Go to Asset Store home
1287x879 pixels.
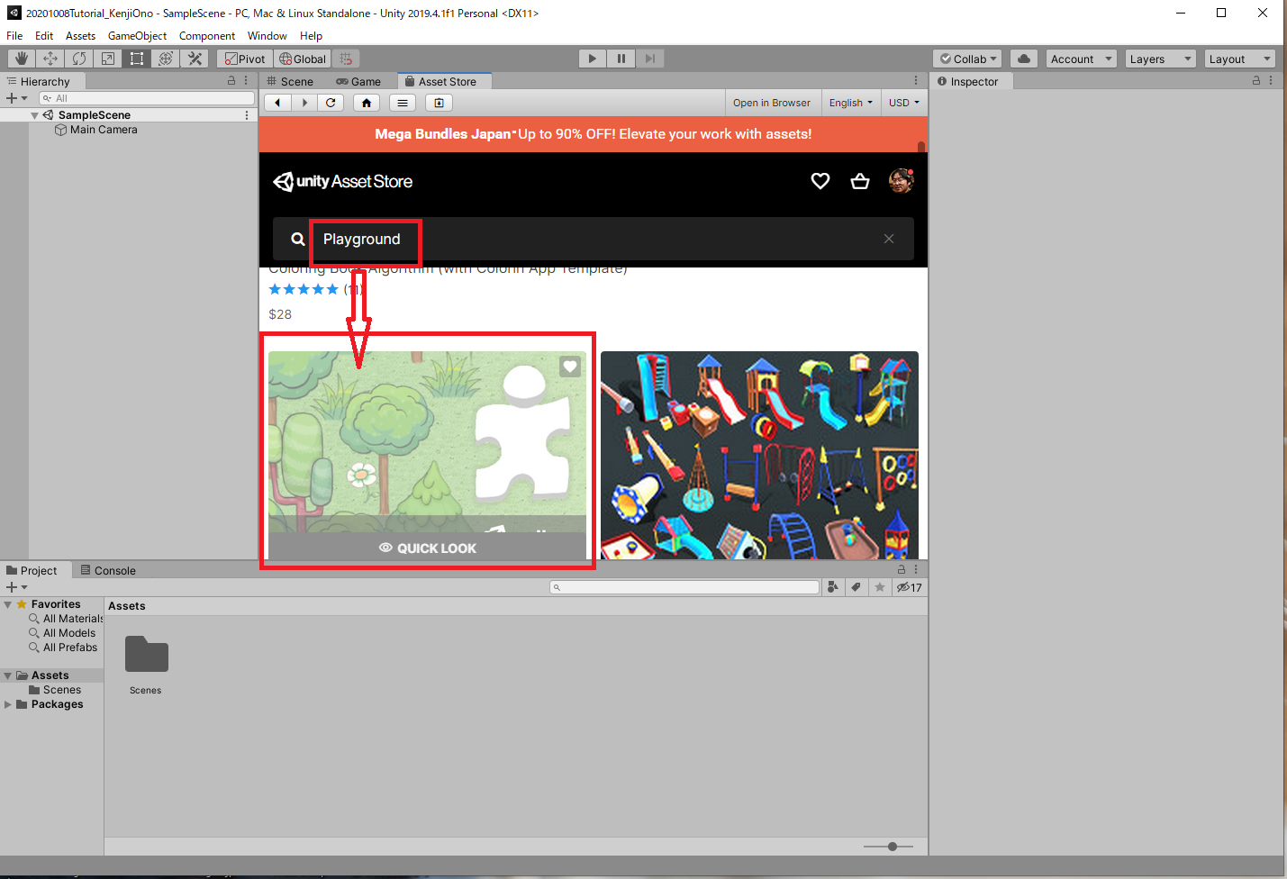tap(367, 103)
